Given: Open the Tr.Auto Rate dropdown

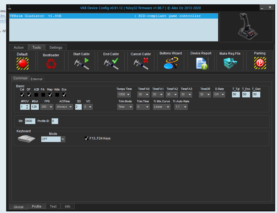Looking at the screenshot, I should point(181,107).
